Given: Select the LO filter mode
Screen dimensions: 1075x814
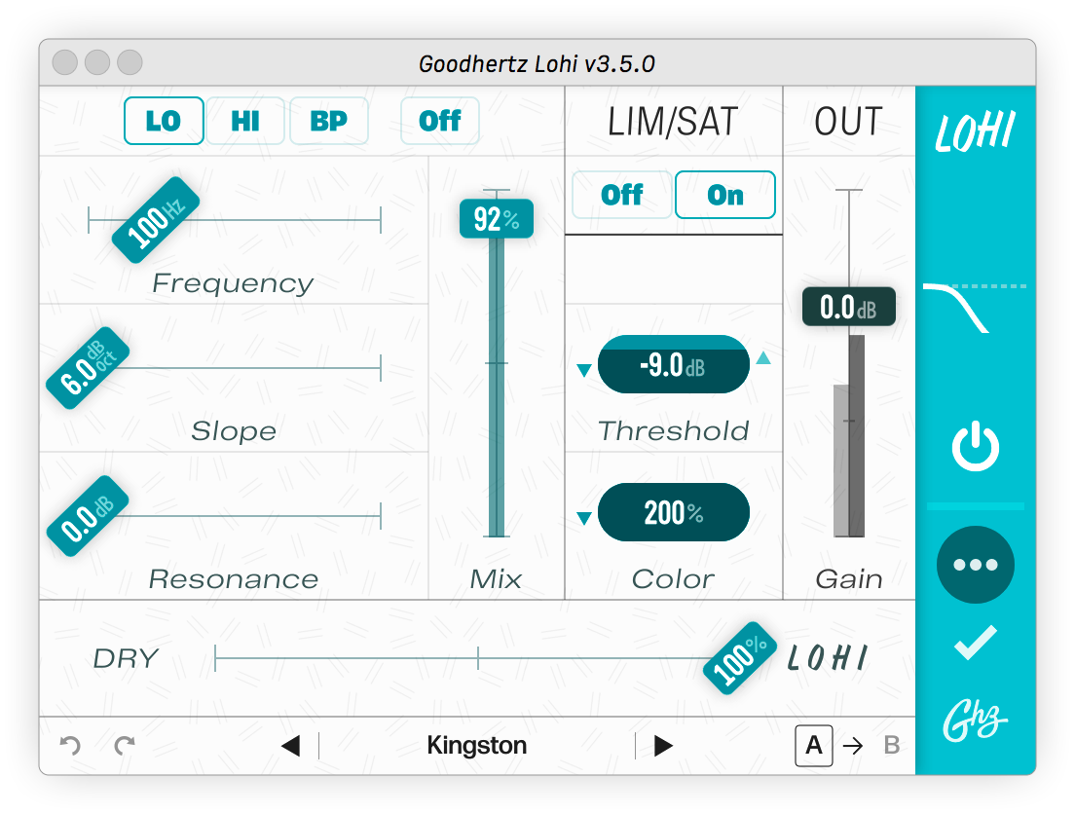Looking at the screenshot, I should click(164, 121).
